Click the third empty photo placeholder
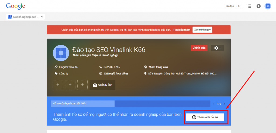Image resolution: width=276 pixels, height=133 pixels. 82,85
